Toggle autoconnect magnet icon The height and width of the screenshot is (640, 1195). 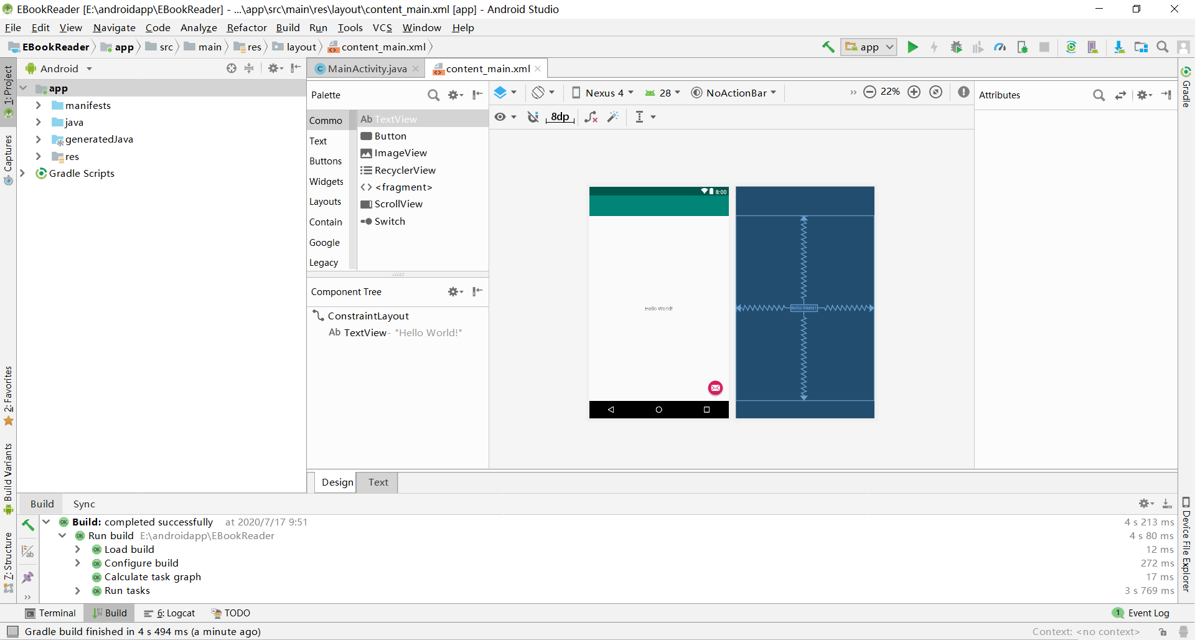(533, 117)
